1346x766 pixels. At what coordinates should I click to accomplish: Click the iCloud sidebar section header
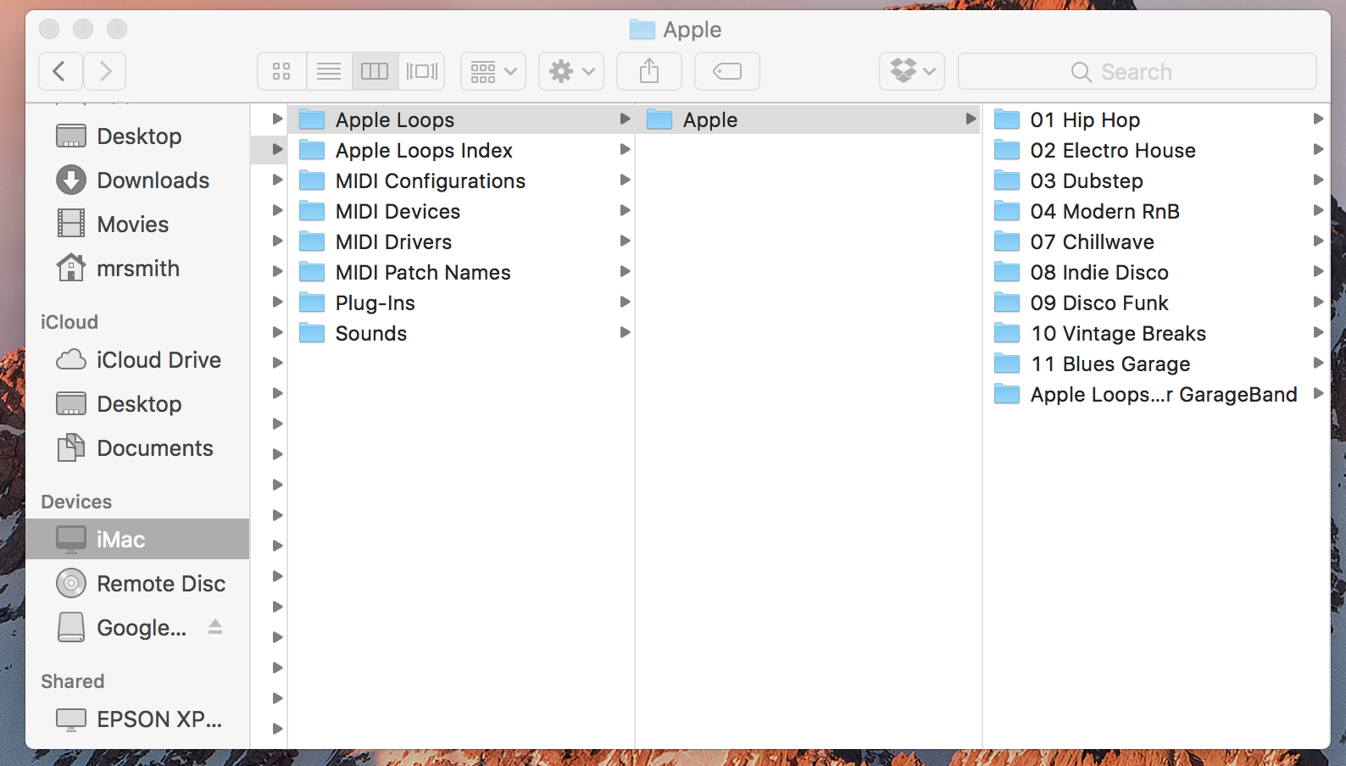click(70, 322)
